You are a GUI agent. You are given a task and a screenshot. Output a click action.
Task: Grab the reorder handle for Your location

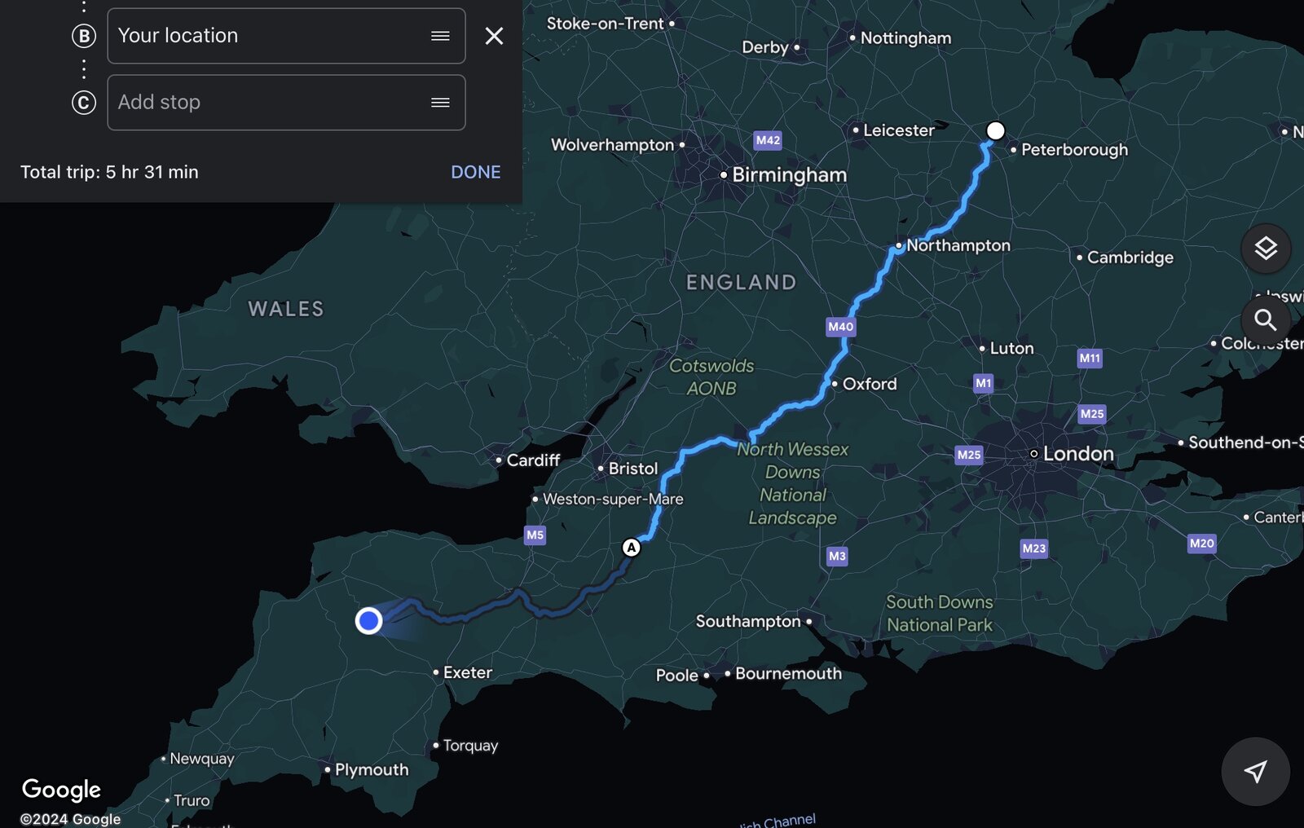[x=440, y=36]
